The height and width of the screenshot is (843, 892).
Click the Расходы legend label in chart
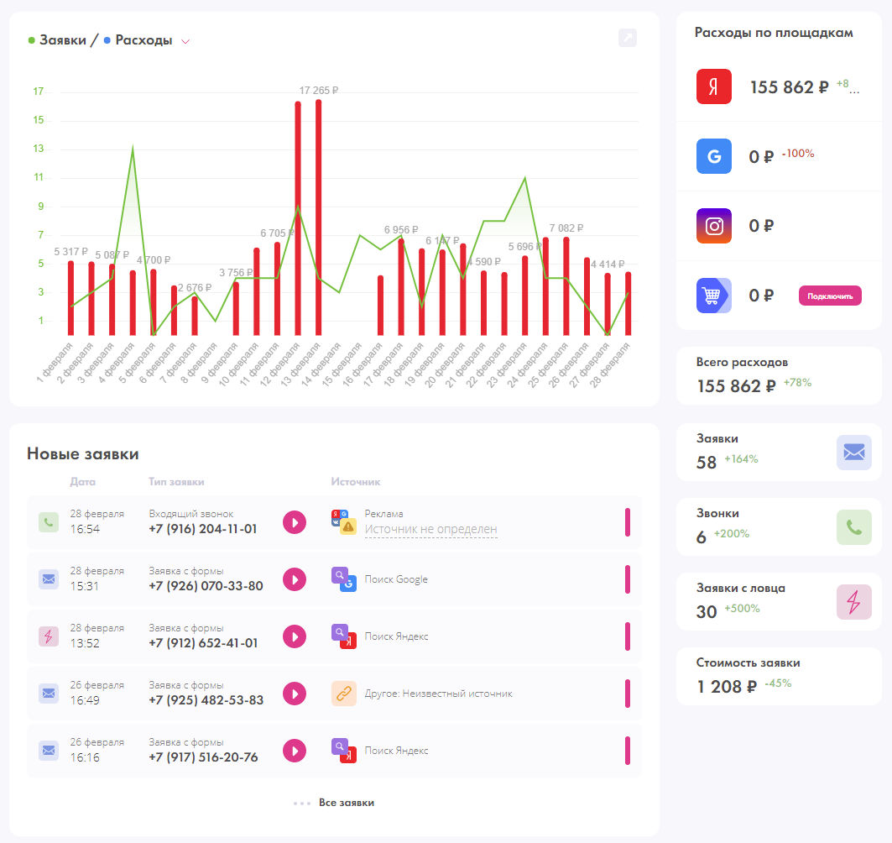click(144, 39)
